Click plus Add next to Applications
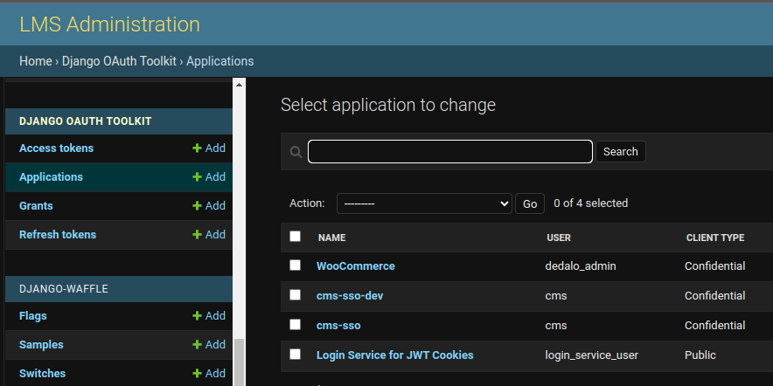 coord(209,176)
